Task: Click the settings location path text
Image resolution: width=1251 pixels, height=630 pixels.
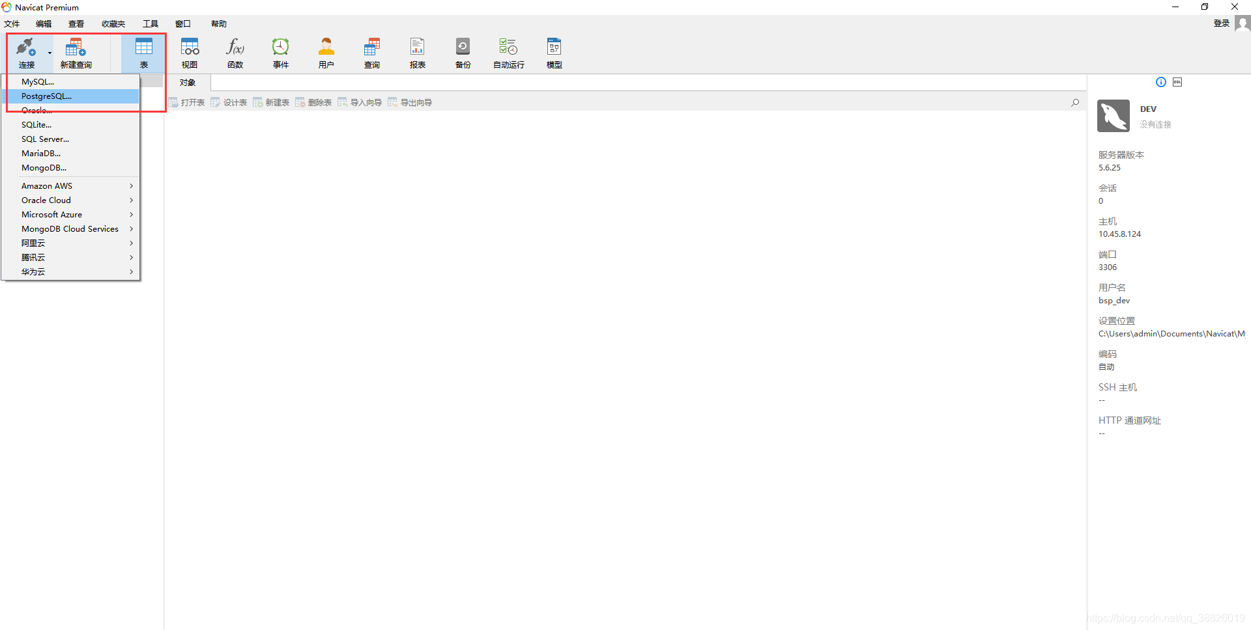Action: (x=1172, y=334)
